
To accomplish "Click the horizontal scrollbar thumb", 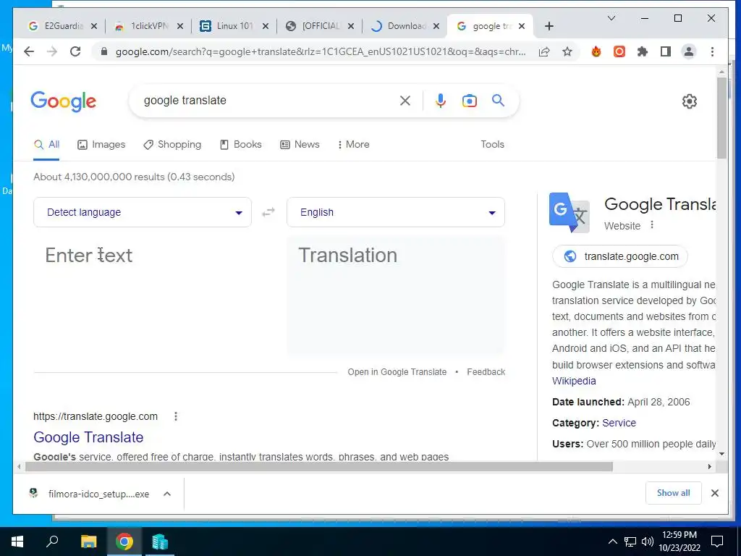I will point(319,467).
